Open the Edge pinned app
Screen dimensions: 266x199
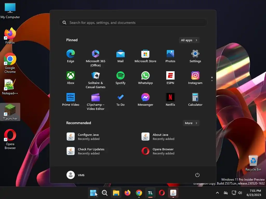pos(71,56)
